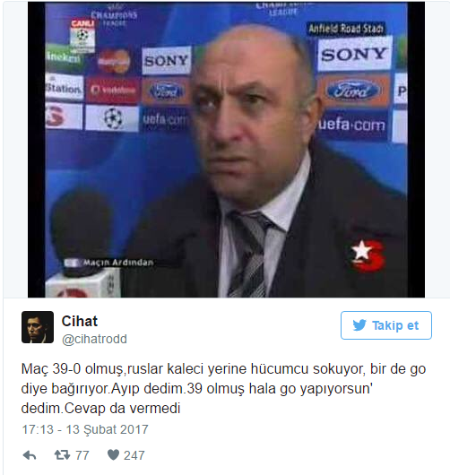Open Cihat's profile avatar picture
The width and height of the screenshot is (450, 475).
tap(38, 327)
